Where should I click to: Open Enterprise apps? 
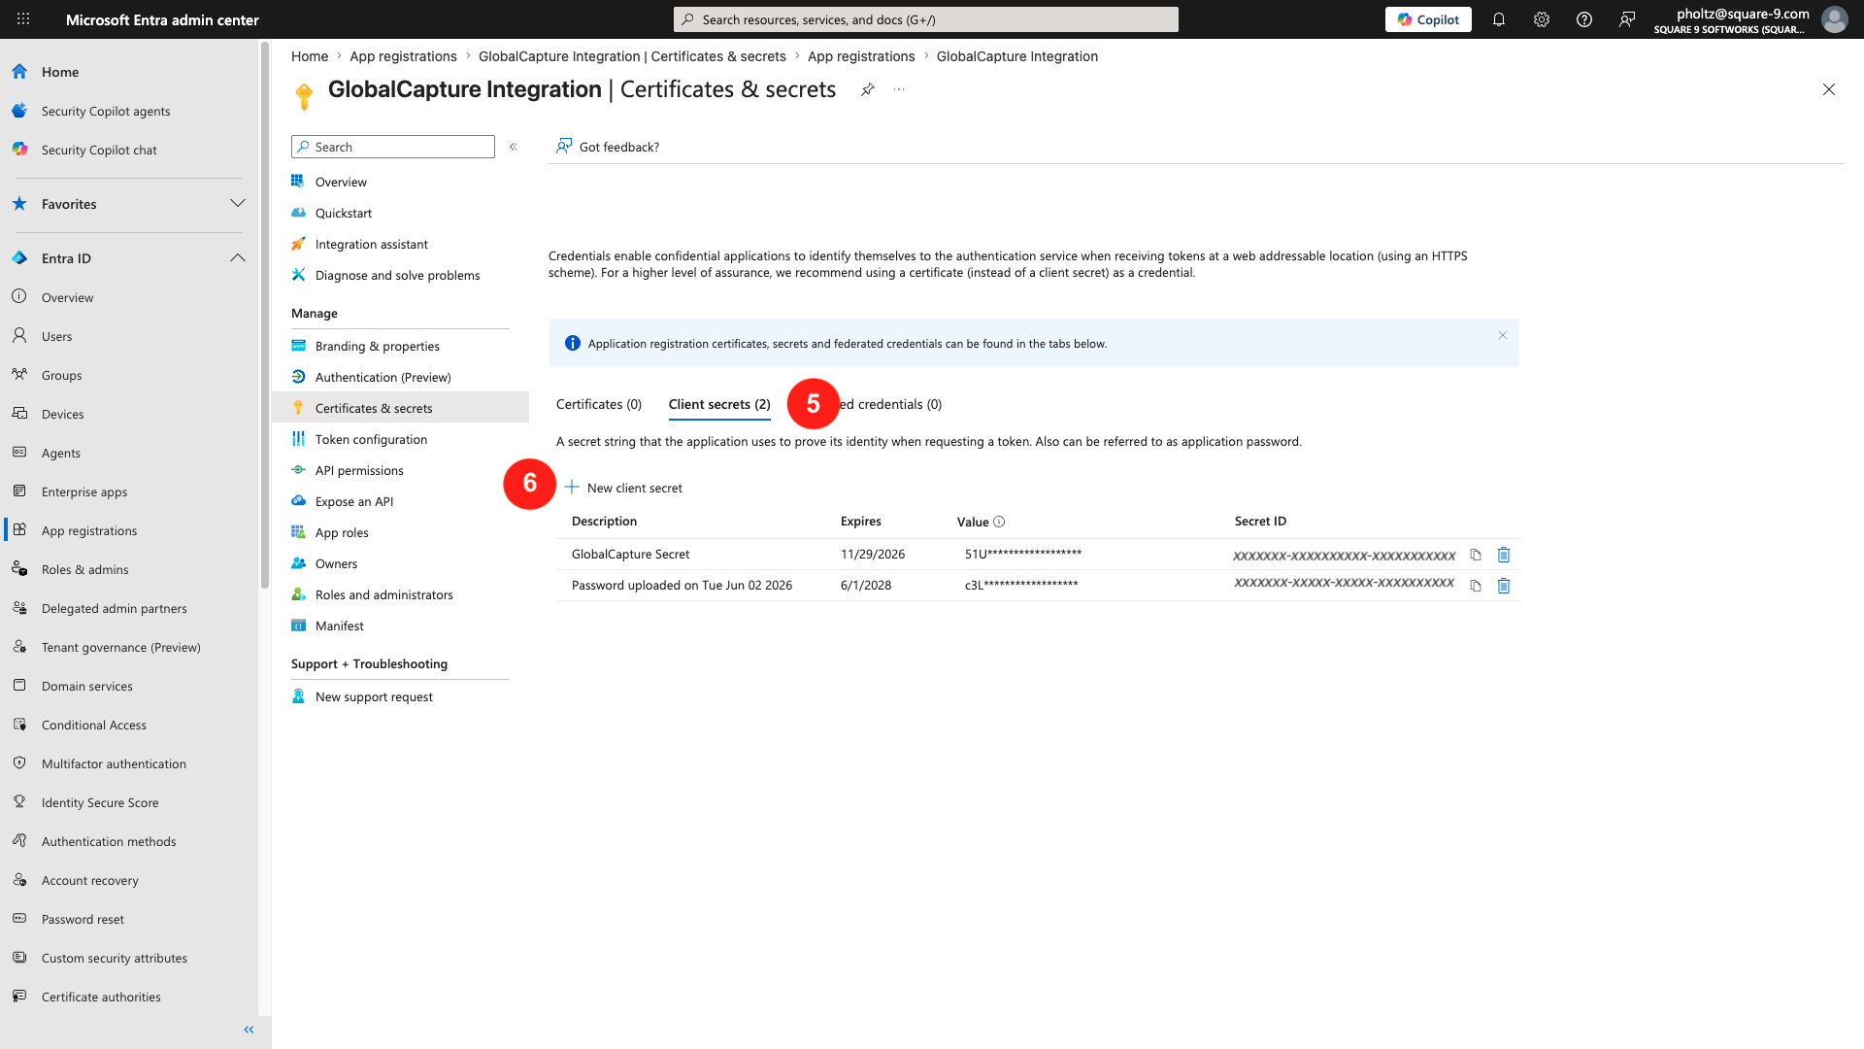click(x=84, y=491)
